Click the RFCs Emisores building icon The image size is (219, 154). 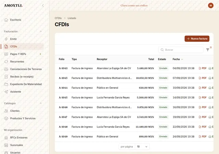tap(6, 138)
